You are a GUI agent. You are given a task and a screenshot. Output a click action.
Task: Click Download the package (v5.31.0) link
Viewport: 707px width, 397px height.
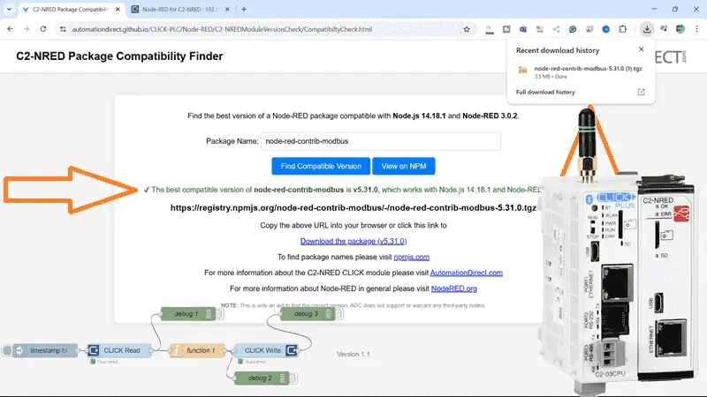tap(353, 241)
